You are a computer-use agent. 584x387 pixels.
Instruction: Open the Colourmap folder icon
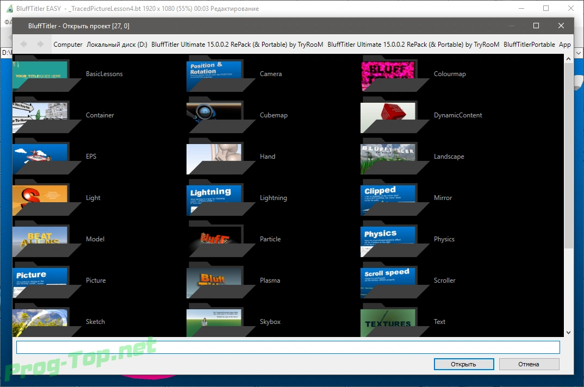(x=395, y=73)
